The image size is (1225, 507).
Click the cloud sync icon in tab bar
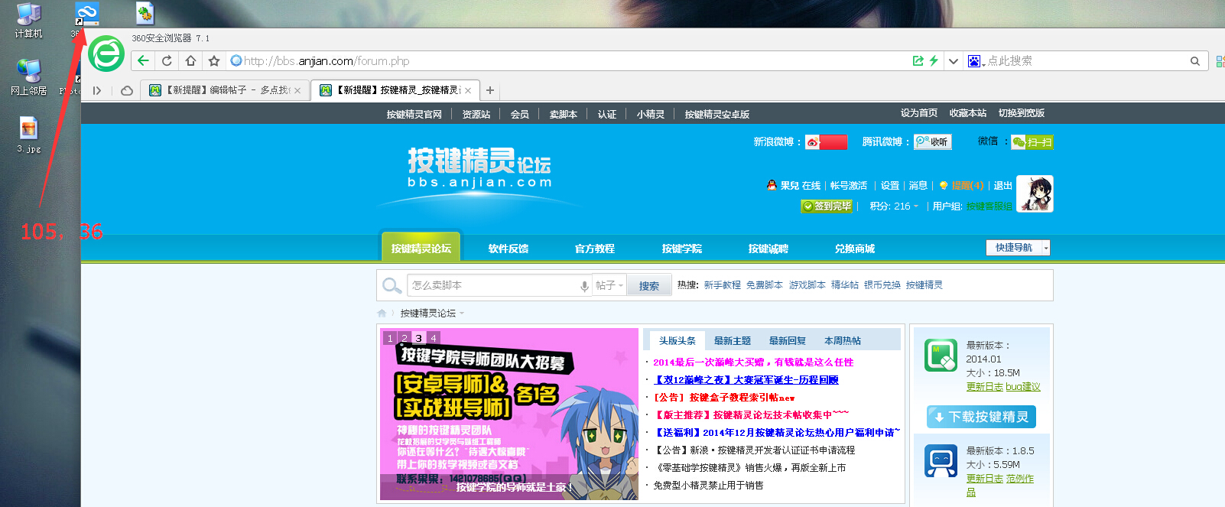coord(127,90)
